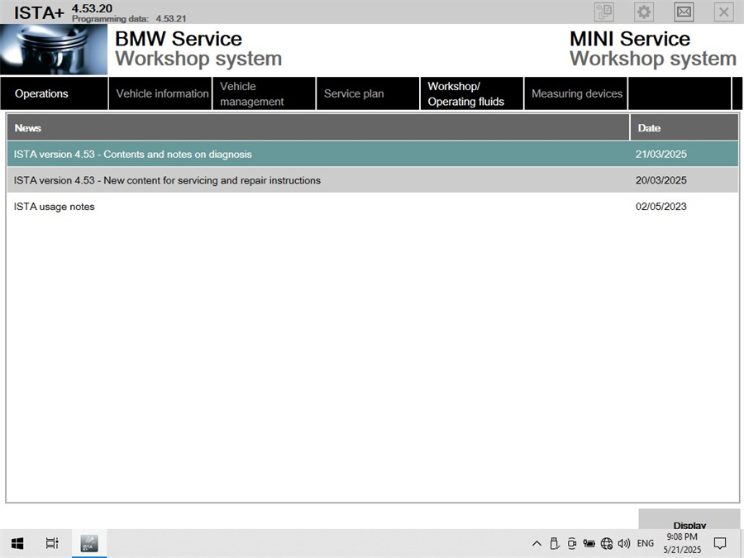Viewport: 744px width, 558px height.
Task: Expand hidden tray icons with the chevron
Action: tap(537, 543)
